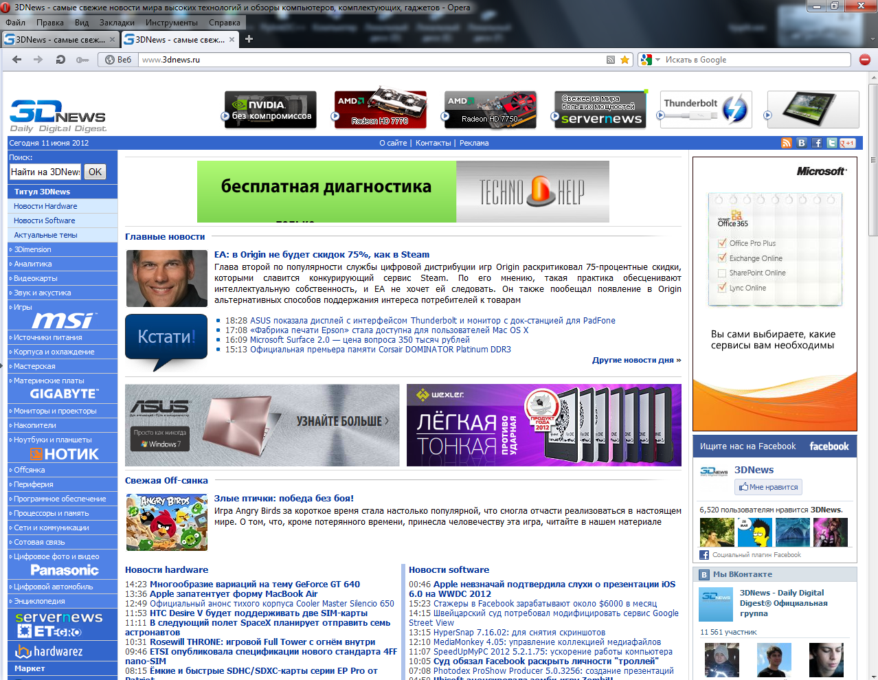This screenshot has height=680, width=878.
Task: Open the О сайте link
Action: (x=394, y=143)
